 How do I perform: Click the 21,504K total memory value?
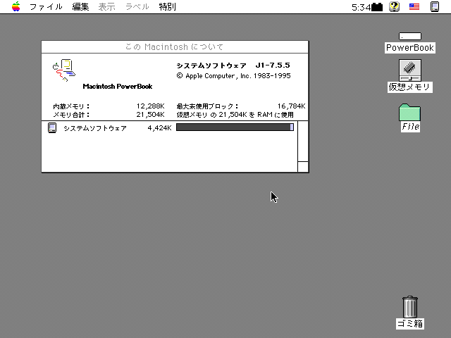coord(150,115)
